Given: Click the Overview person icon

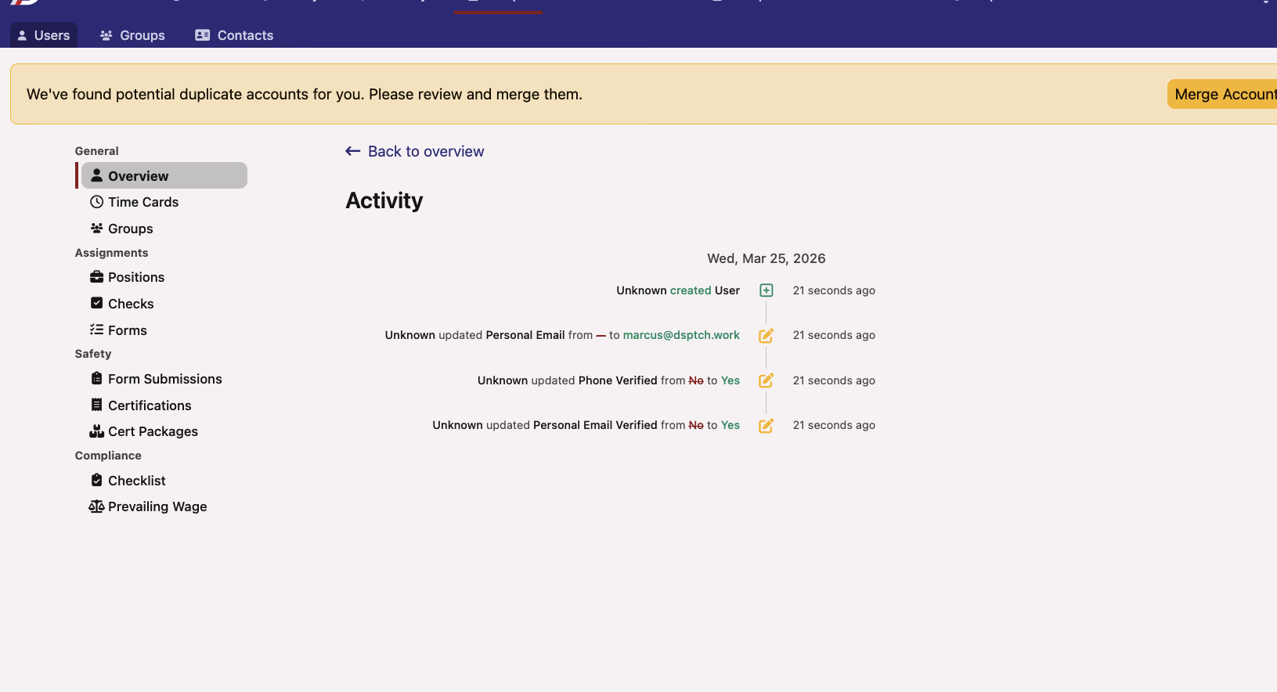Looking at the screenshot, I should point(97,175).
